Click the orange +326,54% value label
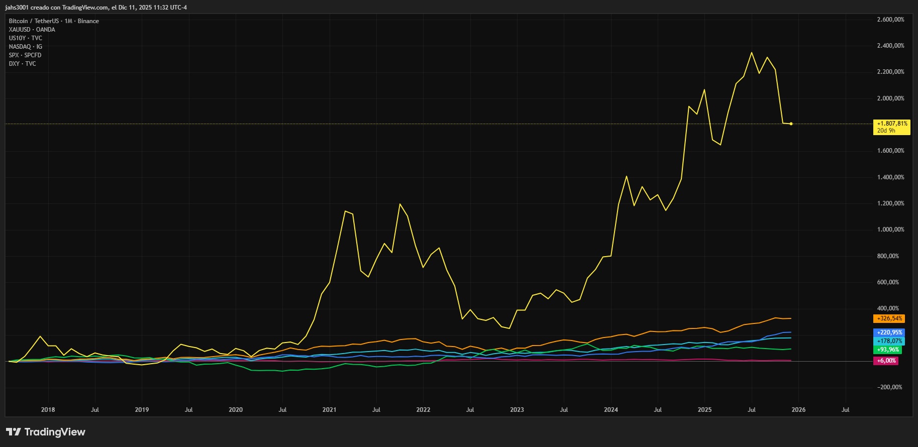The width and height of the screenshot is (918, 447). pyautogui.click(x=889, y=318)
